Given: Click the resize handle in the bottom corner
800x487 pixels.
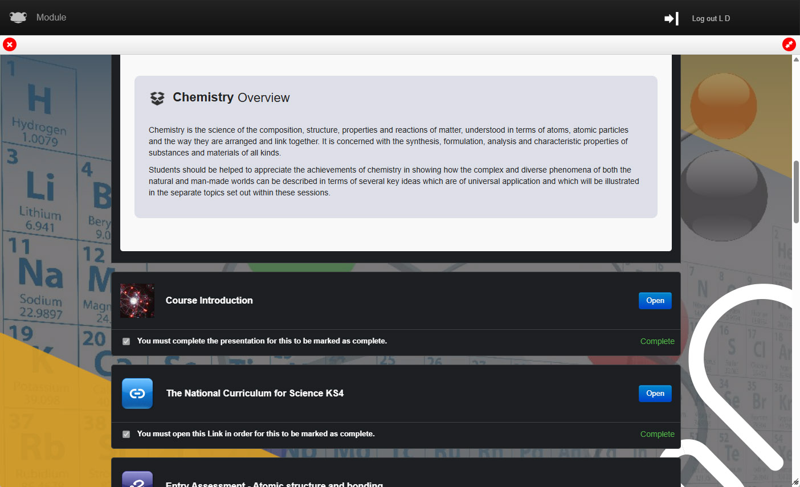Looking at the screenshot, I should point(795,482).
